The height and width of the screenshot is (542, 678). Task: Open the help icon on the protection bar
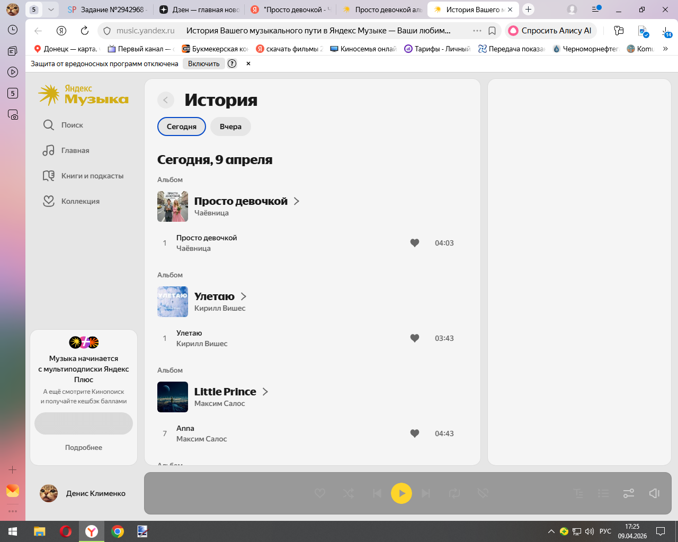pyautogui.click(x=232, y=64)
